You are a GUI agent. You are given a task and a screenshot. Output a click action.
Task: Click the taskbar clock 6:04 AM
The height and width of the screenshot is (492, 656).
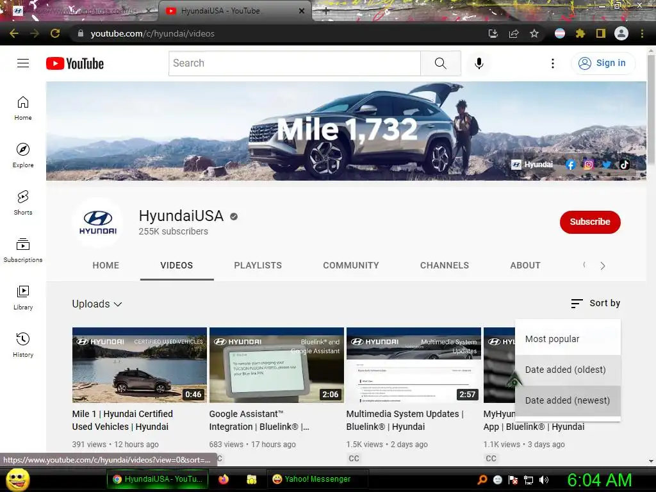pyautogui.click(x=599, y=480)
